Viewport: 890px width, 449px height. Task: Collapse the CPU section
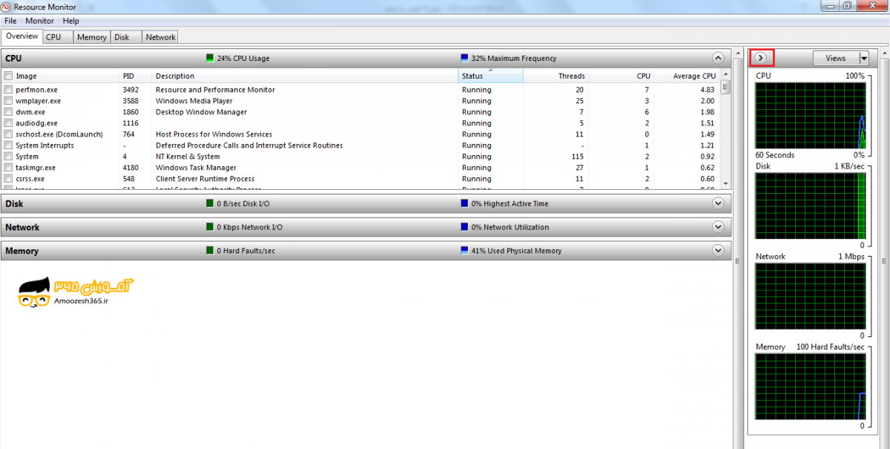[717, 58]
